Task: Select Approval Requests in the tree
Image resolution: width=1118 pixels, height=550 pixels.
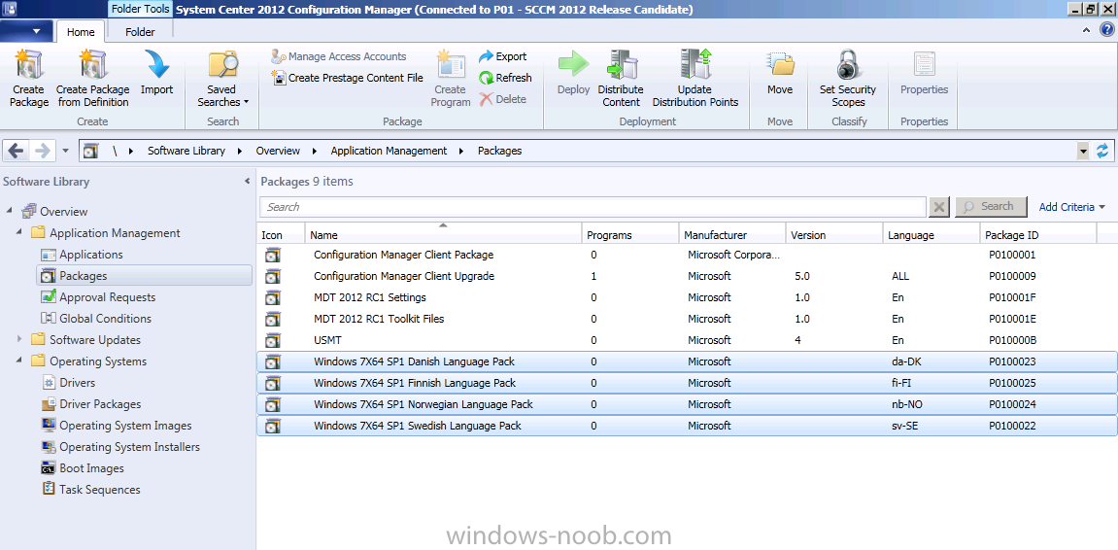Action: pyautogui.click(x=107, y=296)
